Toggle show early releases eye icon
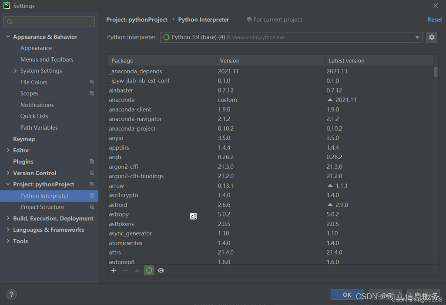 161,270
